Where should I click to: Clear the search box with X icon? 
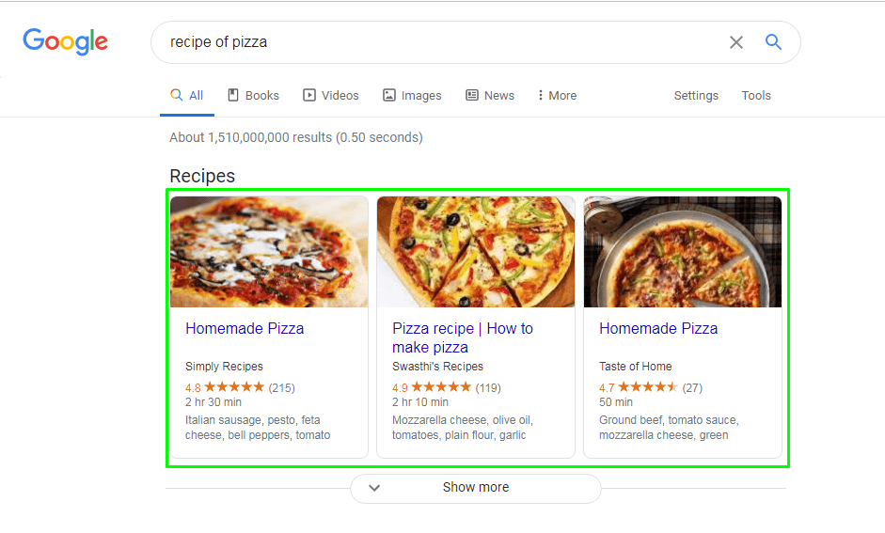(736, 42)
